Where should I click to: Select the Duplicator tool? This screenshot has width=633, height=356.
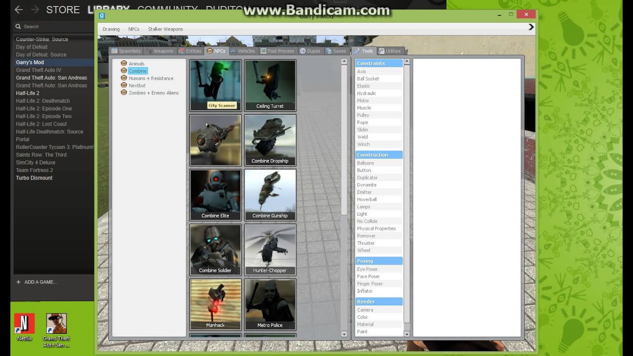click(379, 178)
